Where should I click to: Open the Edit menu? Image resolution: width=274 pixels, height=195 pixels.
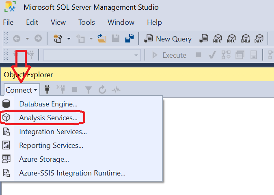tap(32, 22)
